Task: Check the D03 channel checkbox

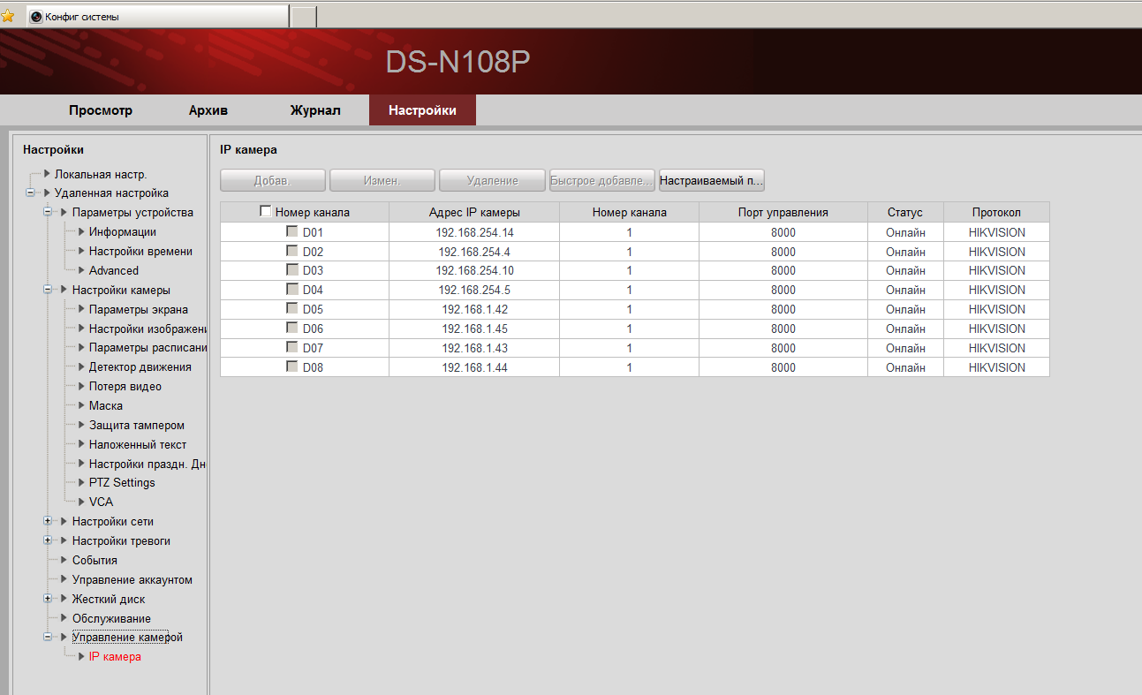Action: pyautogui.click(x=291, y=270)
